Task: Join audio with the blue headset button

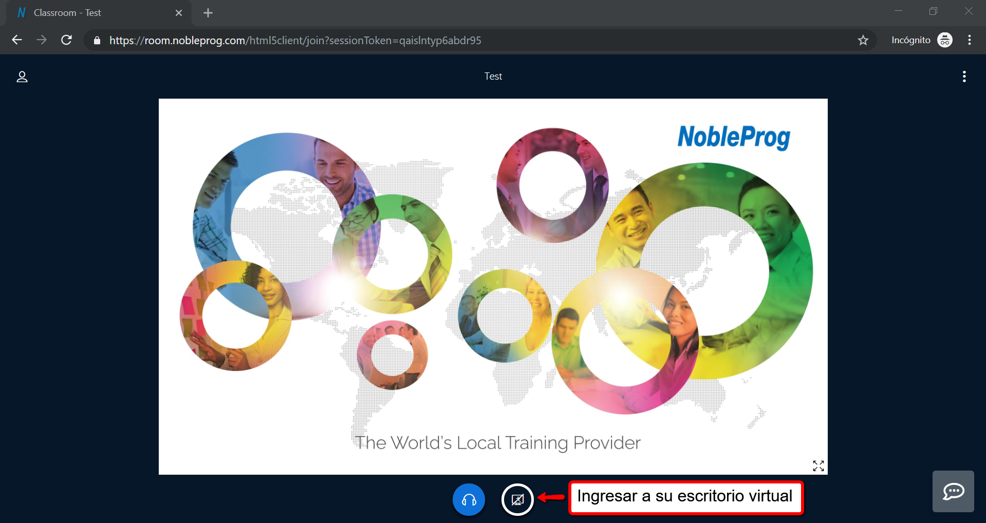Action: (x=469, y=499)
